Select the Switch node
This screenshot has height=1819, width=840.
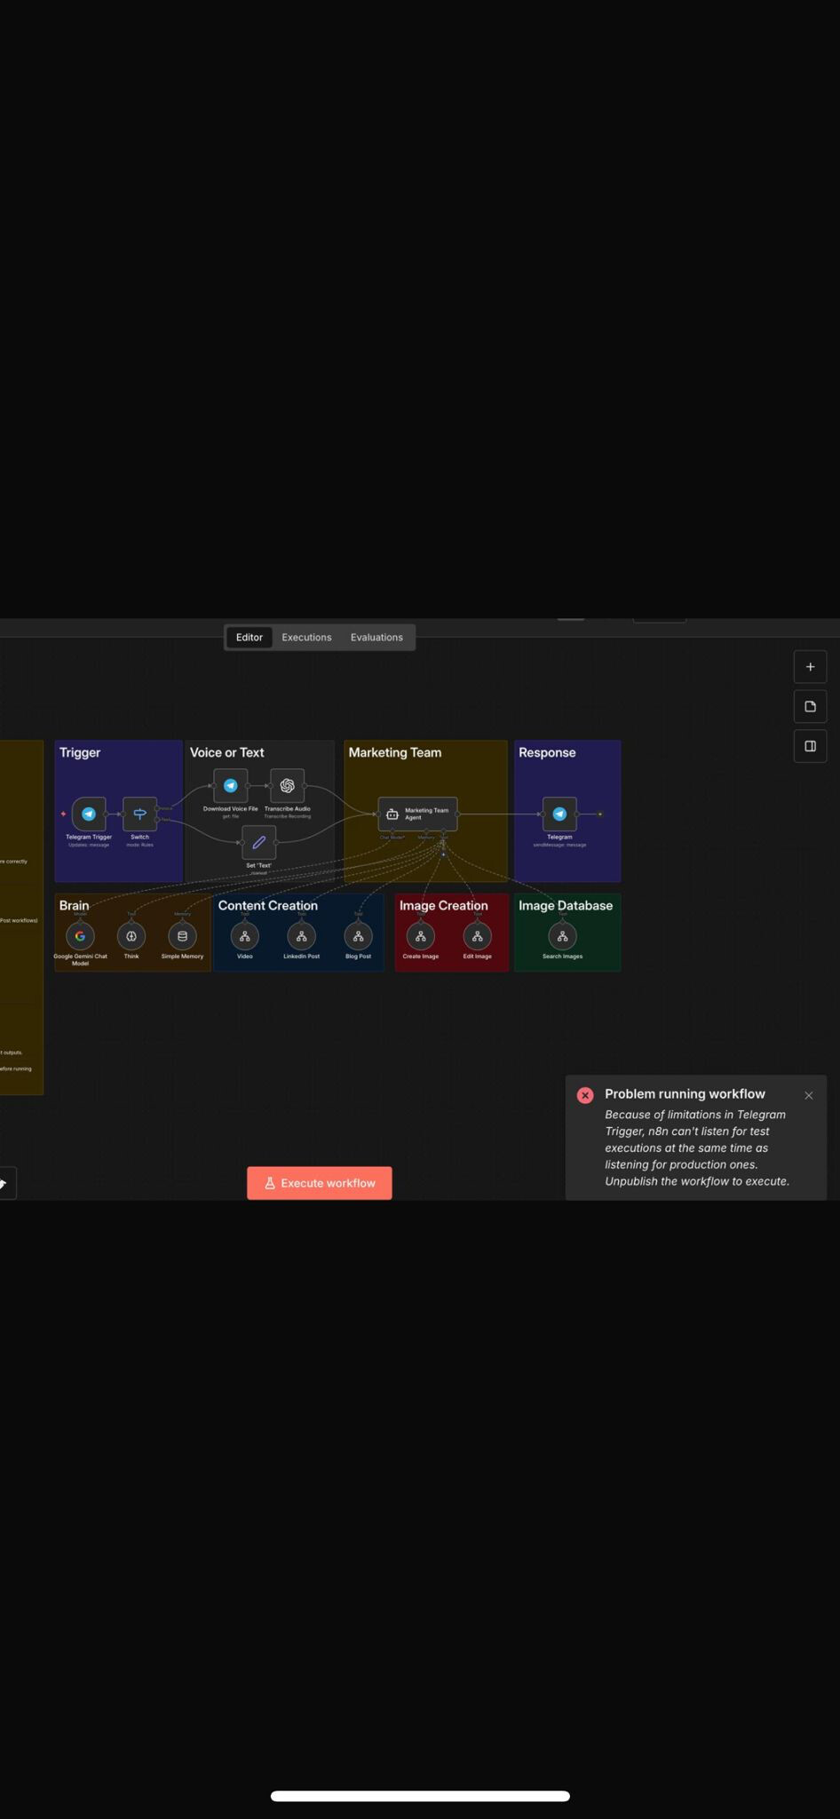139,814
